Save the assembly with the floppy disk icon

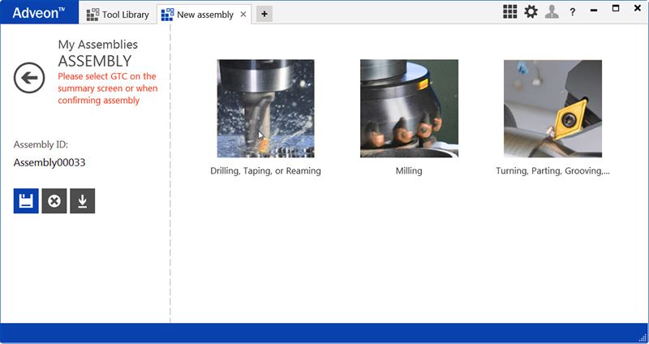[x=26, y=200]
